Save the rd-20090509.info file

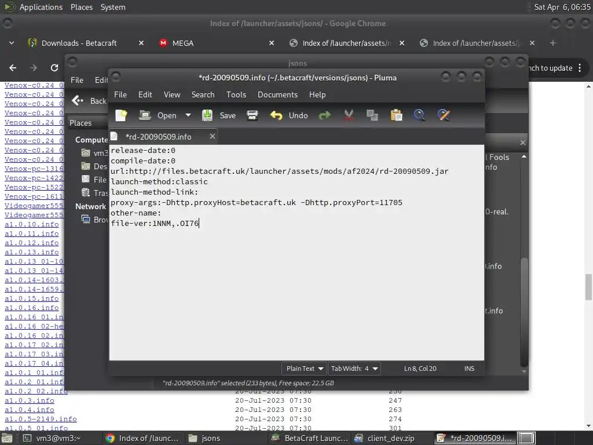pos(218,115)
